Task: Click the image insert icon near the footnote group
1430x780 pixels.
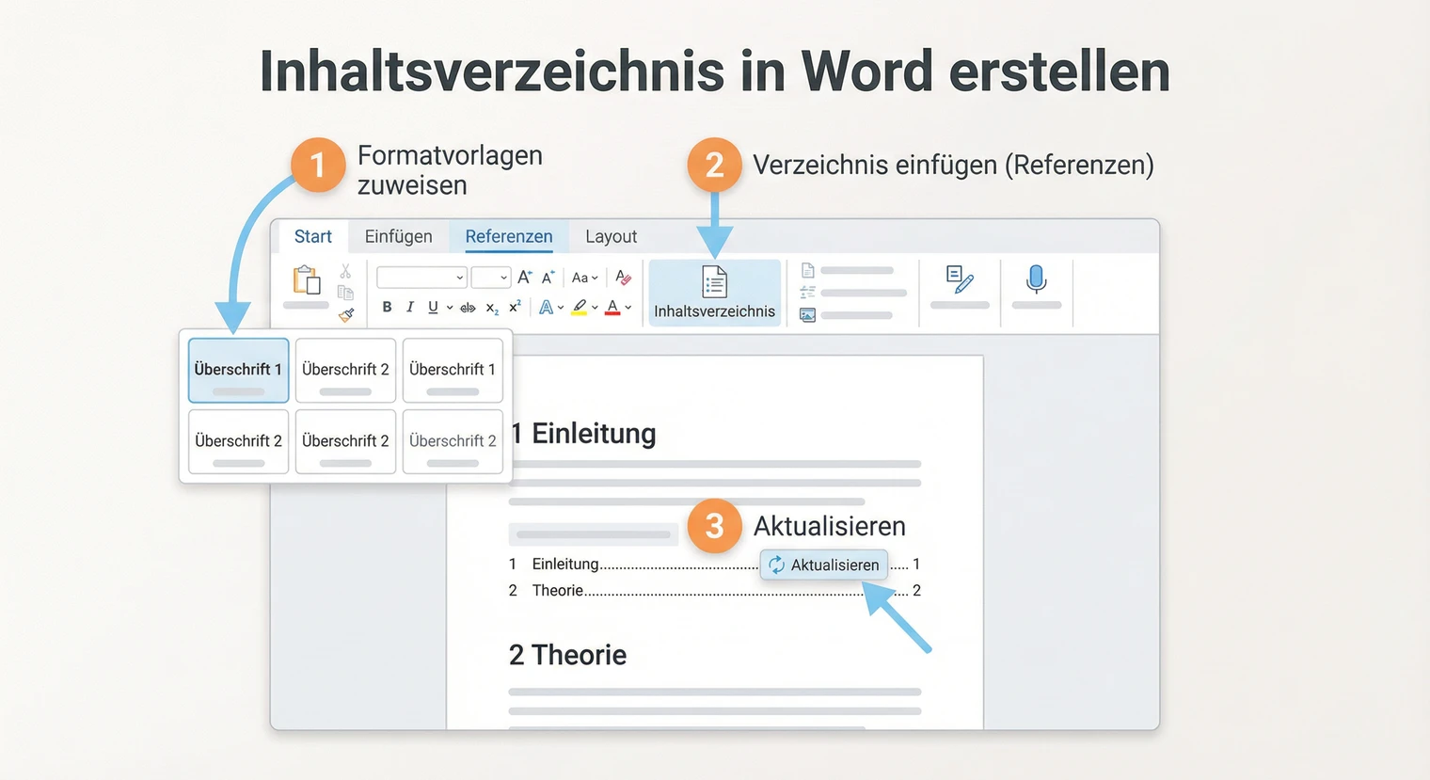Action: (x=807, y=314)
